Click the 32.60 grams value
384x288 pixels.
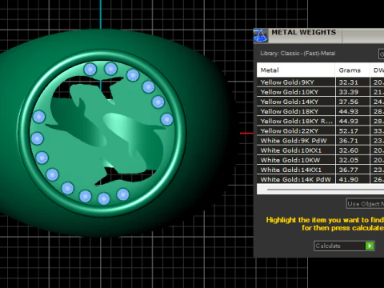[348, 150]
